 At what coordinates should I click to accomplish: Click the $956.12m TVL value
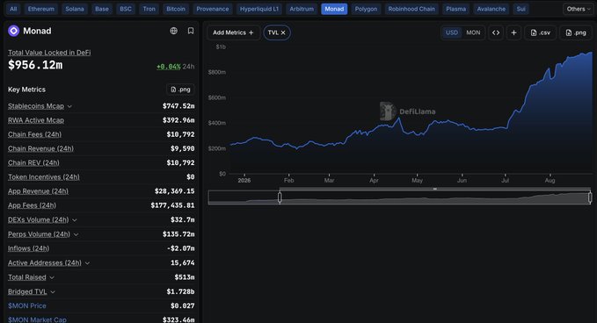coord(35,65)
